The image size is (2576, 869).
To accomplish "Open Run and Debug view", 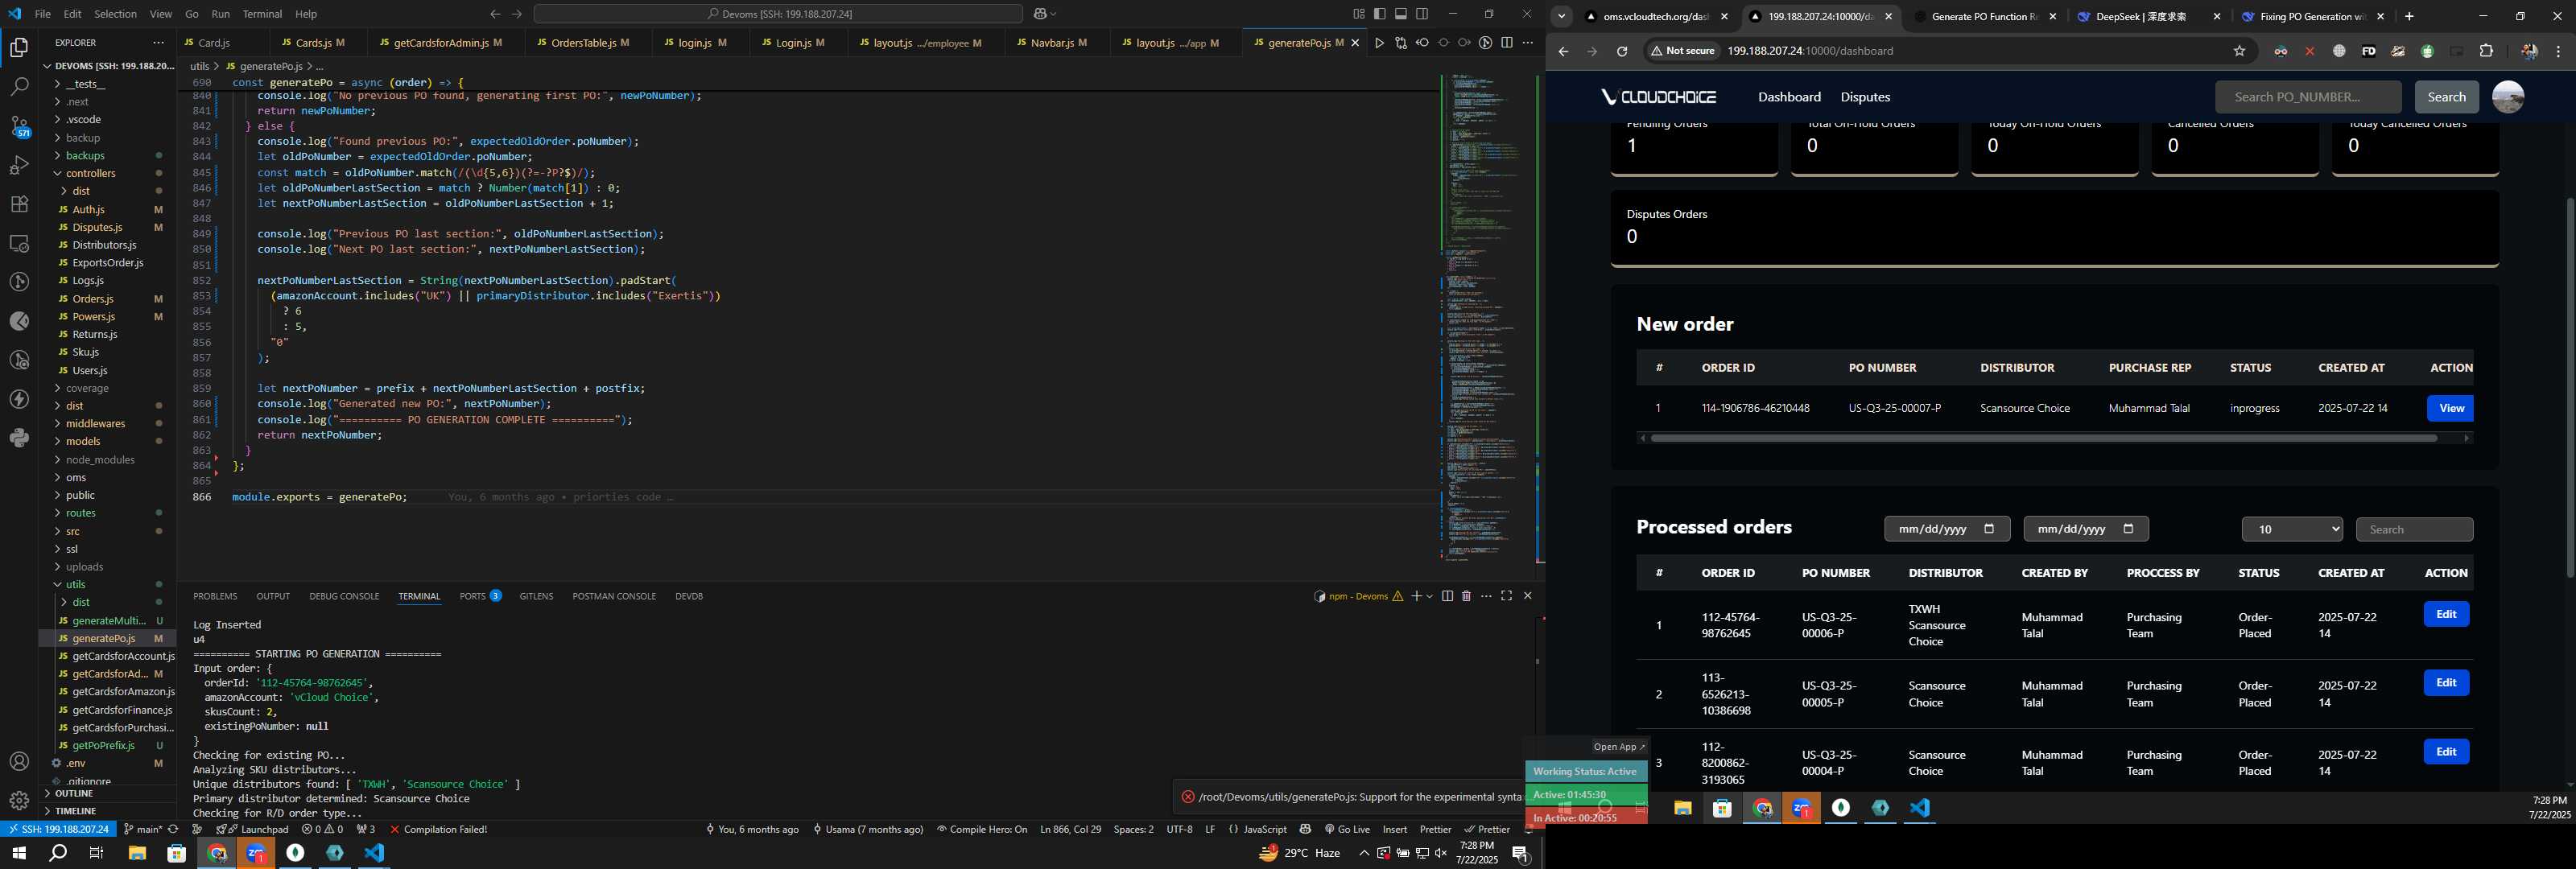I will tap(19, 165).
